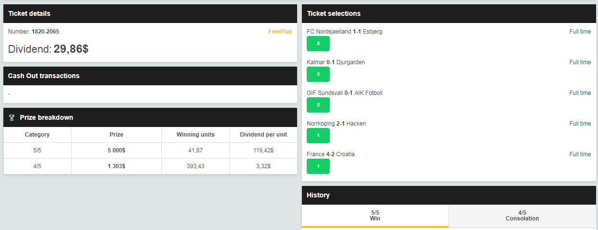
Task: Click the green 2 pick under GIF Sundsvall match
Action: click(x=318, y=105)
